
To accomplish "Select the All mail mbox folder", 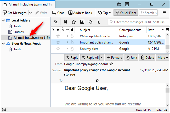I will tap(31, 38).
